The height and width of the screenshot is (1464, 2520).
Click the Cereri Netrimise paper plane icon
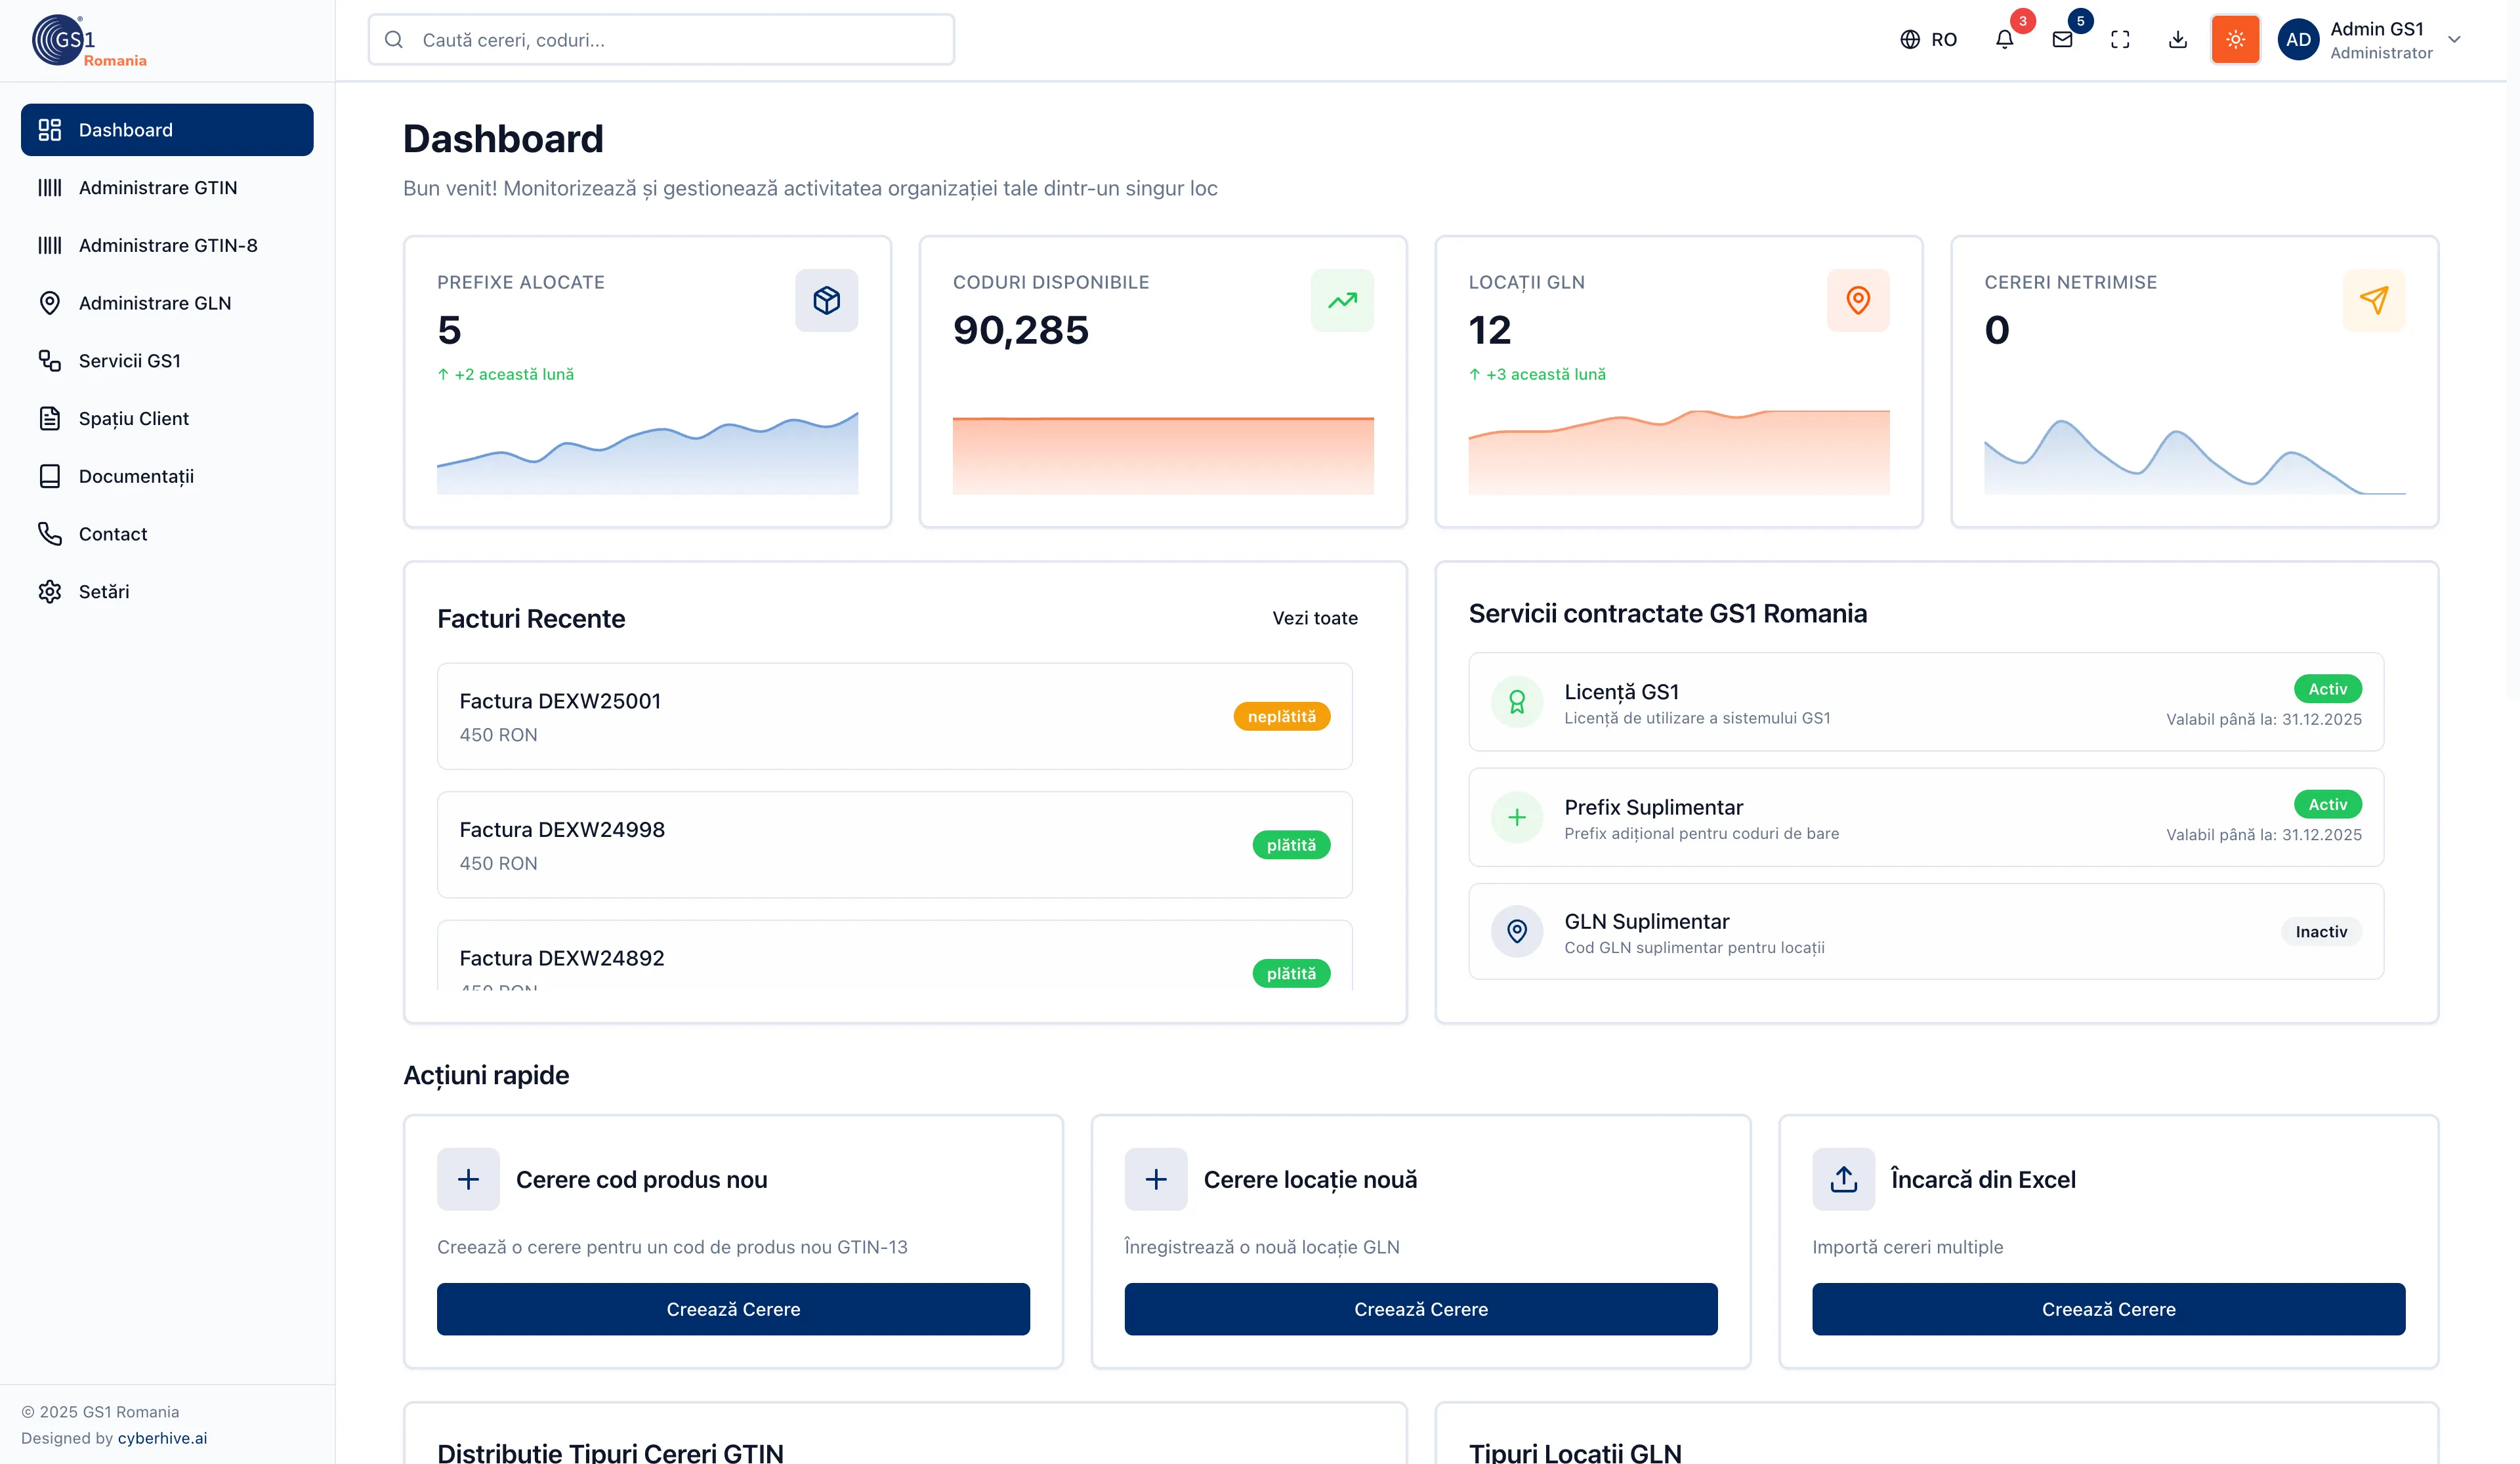tap(2374, 300)
